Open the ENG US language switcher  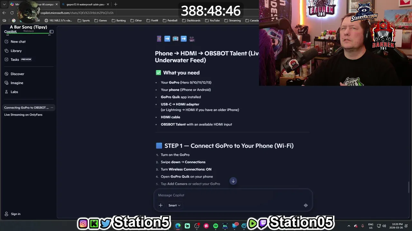click(371, 226)
